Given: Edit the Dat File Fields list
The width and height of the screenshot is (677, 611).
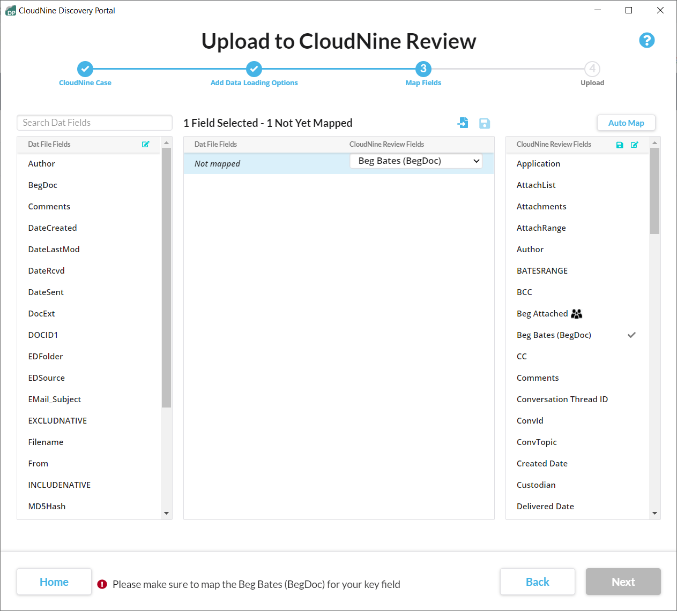Looking at the screenshot, I should click(145, 144).
